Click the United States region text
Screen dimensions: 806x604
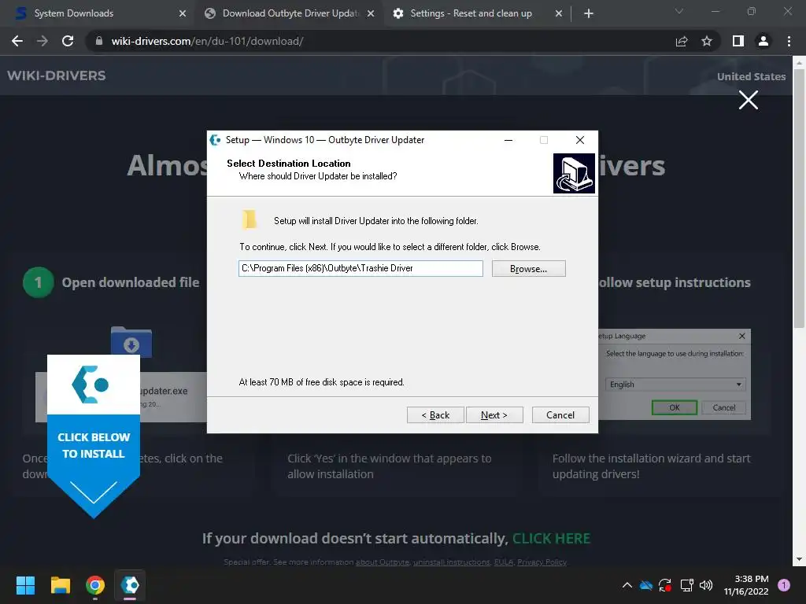tap(751, 76)
